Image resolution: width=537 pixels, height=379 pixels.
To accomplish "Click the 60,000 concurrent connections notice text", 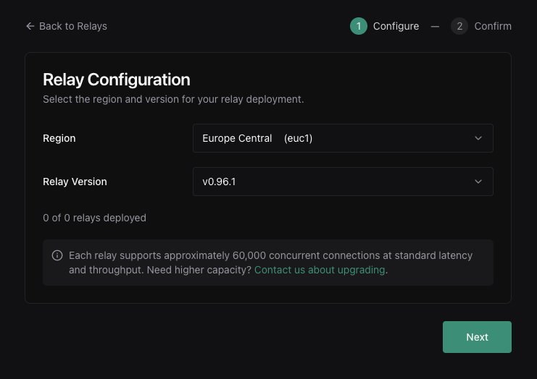I will point(270,263).
